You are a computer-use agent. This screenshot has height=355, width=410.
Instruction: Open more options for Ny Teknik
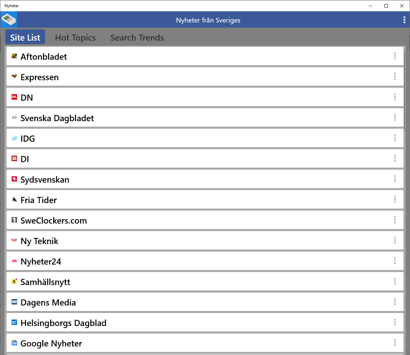tap(395, 240)
